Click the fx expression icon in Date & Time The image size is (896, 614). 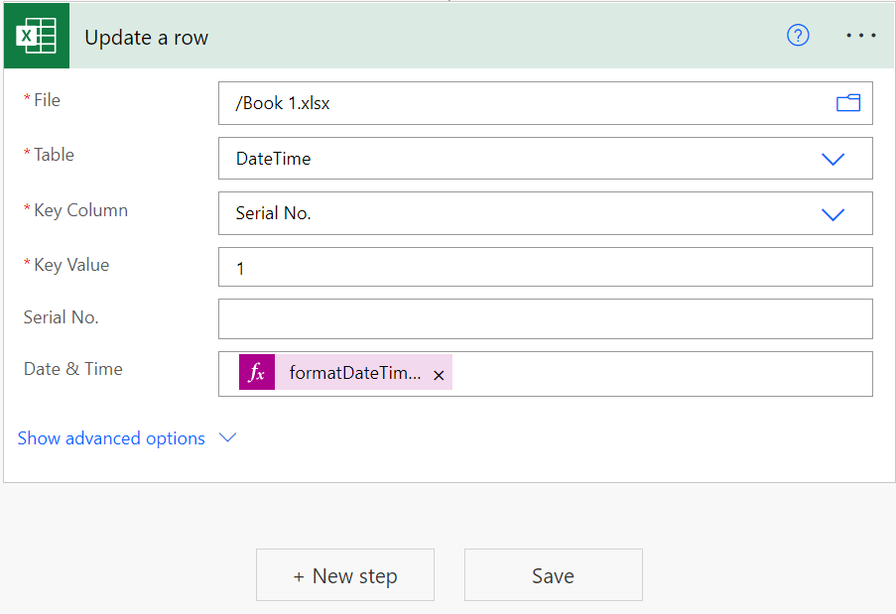[257, 373]
